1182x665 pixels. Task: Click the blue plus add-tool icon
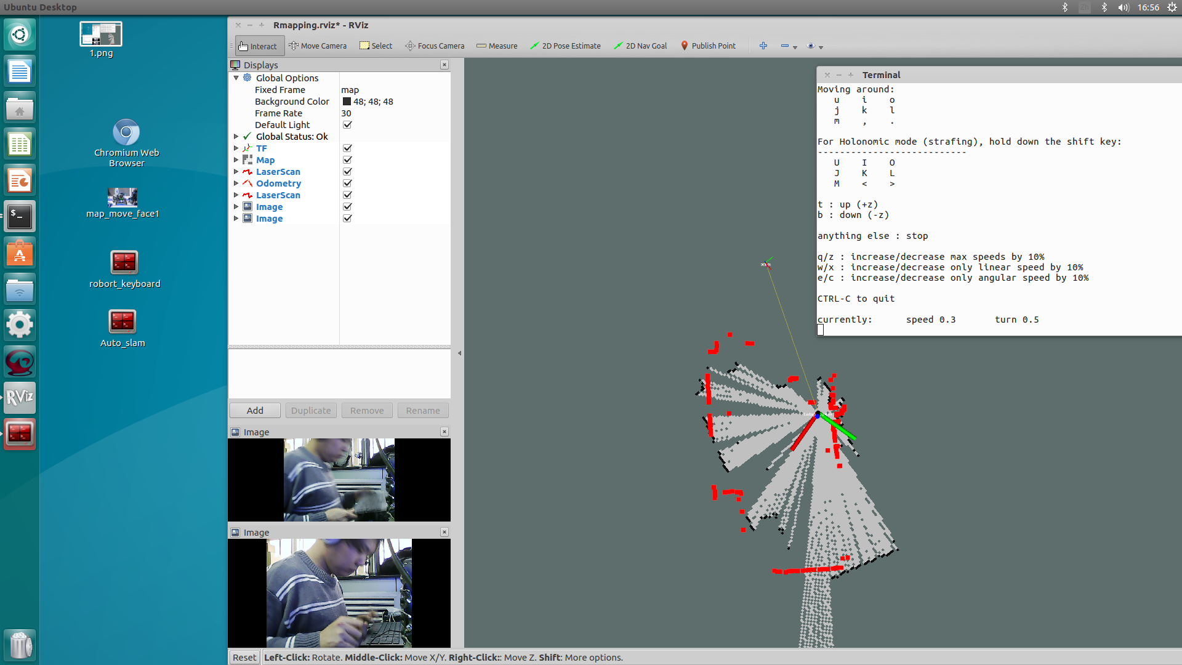pos(763,46)
